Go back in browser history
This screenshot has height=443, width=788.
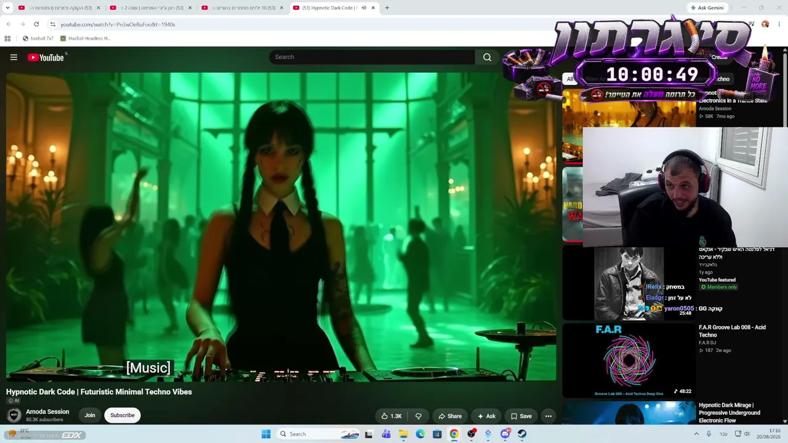(x=9, y=25)
